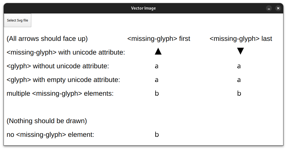Click the Select Svg file button
This screenshot has height=150, width=287.
18,20
